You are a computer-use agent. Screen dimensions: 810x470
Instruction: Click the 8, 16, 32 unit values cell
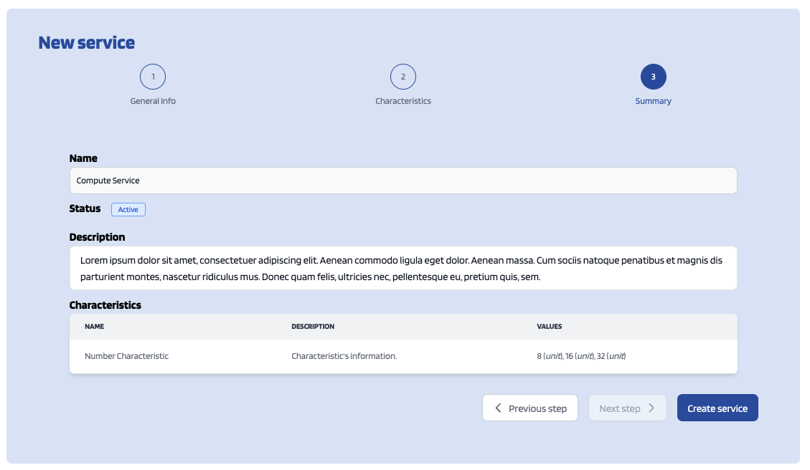pyautogui.click(x=581, y=356)
